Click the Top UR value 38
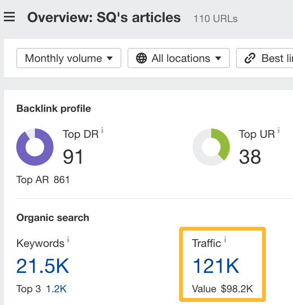 pyautogui.click(x=250, y=157)
